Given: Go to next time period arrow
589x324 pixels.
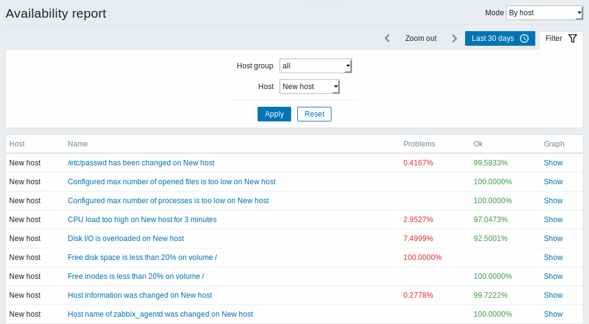Looking at the screenshot, I should pyautogui.click(x=454, y=38).
